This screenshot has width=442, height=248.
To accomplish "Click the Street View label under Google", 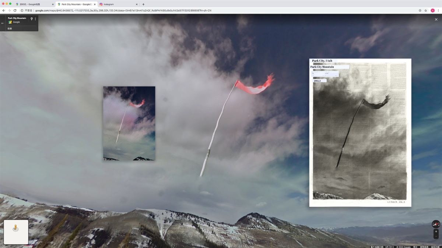I will point(10,28).
